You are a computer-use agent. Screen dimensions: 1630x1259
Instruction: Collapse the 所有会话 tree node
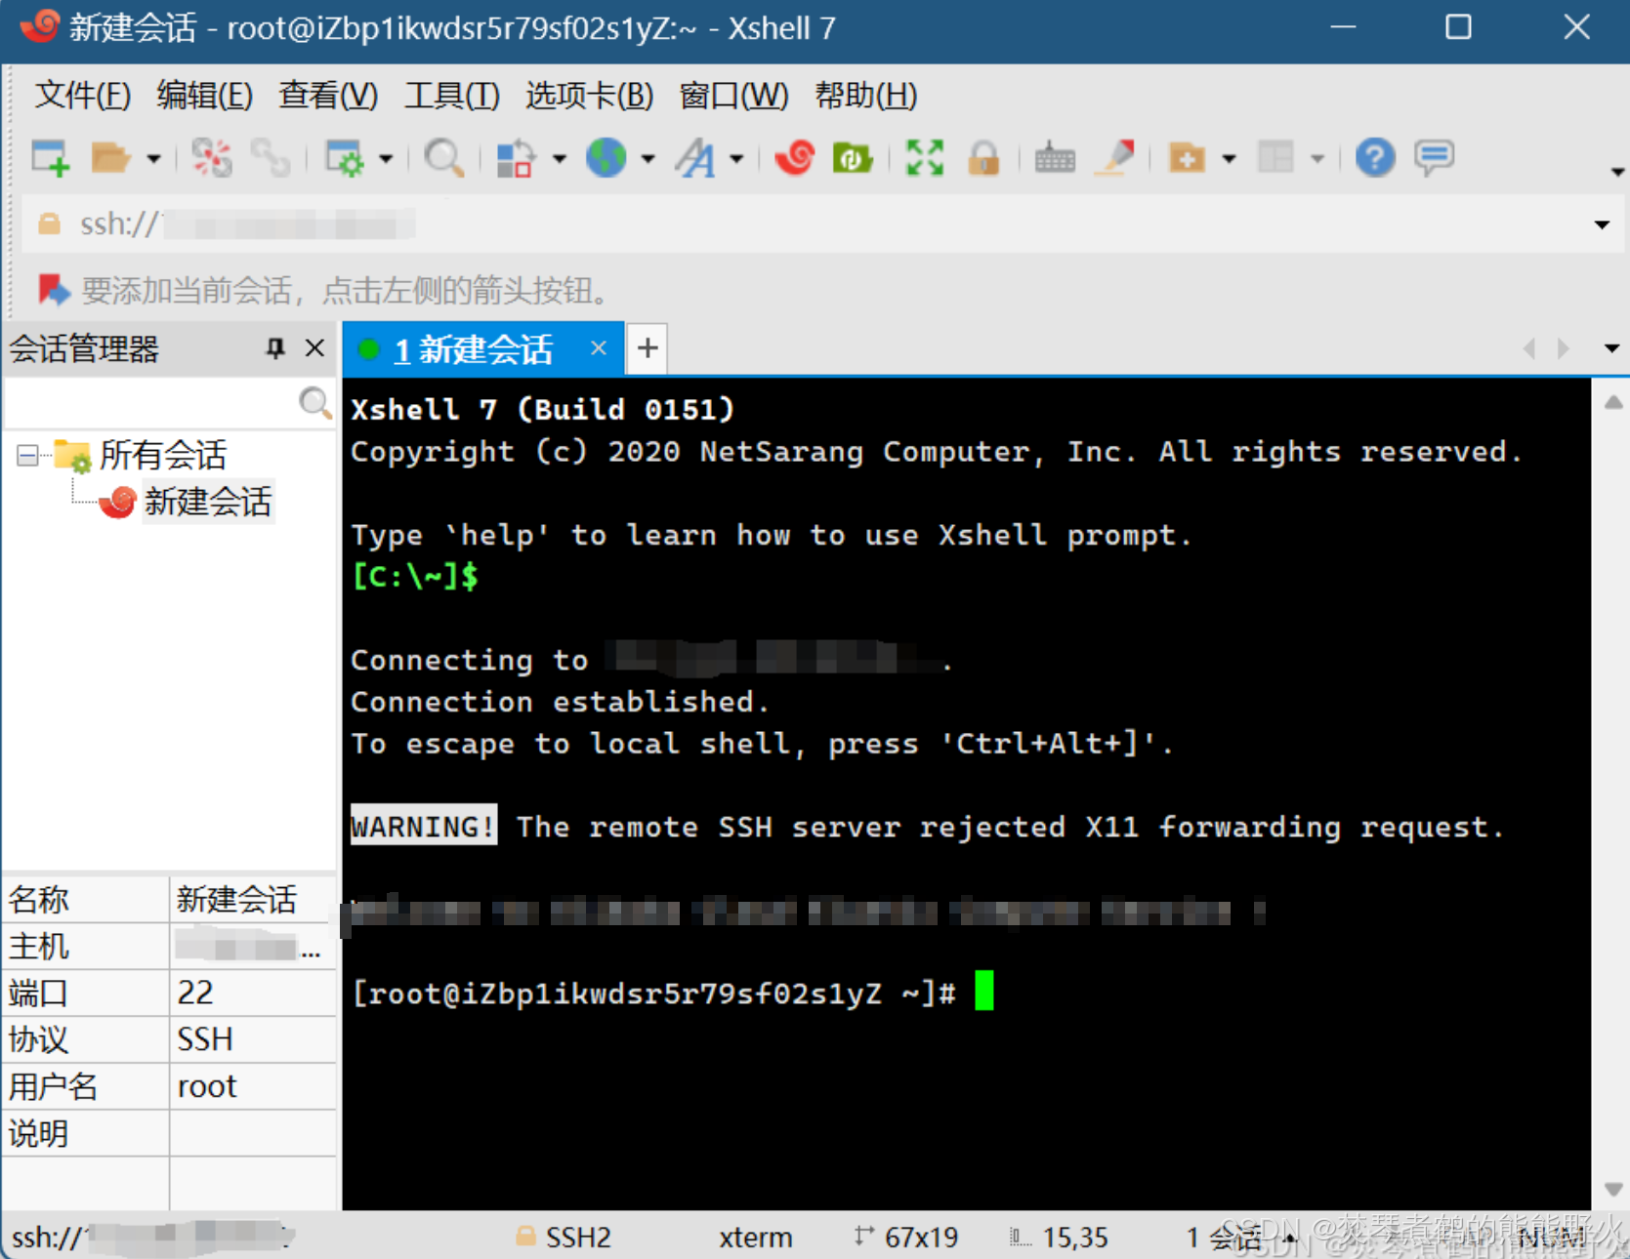(27, 455)
